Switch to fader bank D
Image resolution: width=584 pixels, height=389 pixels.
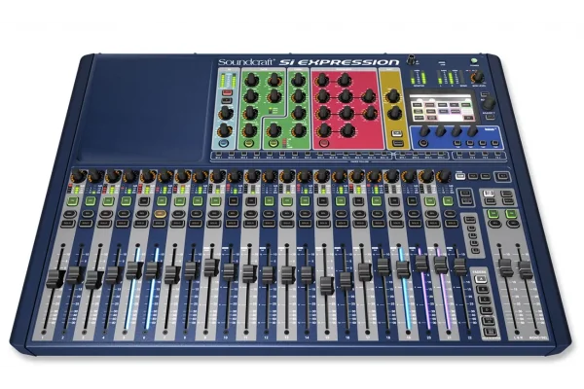(x=486, y=309)
